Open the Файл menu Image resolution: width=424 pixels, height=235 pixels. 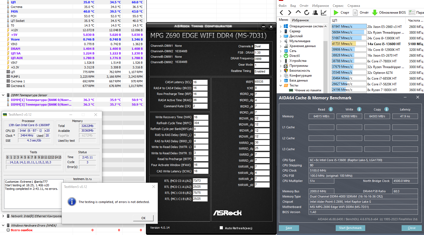point(283,6)
